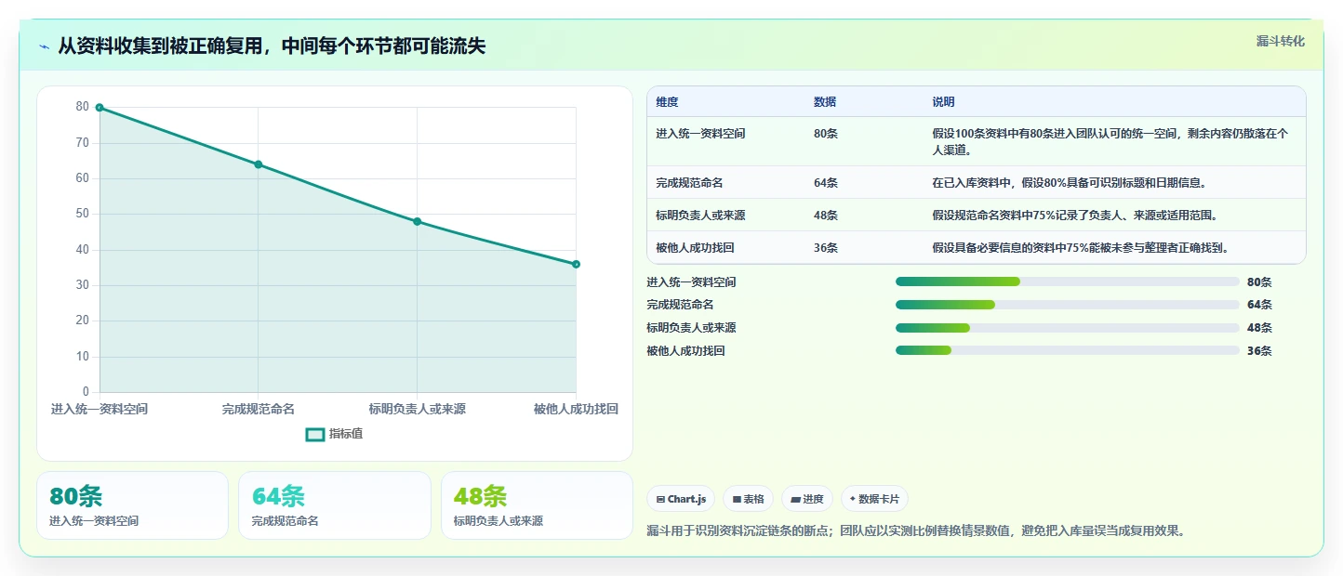Screen dimensions: 1343x576
Task: Click the Chart.js tag chip
Action: (681, 499)
